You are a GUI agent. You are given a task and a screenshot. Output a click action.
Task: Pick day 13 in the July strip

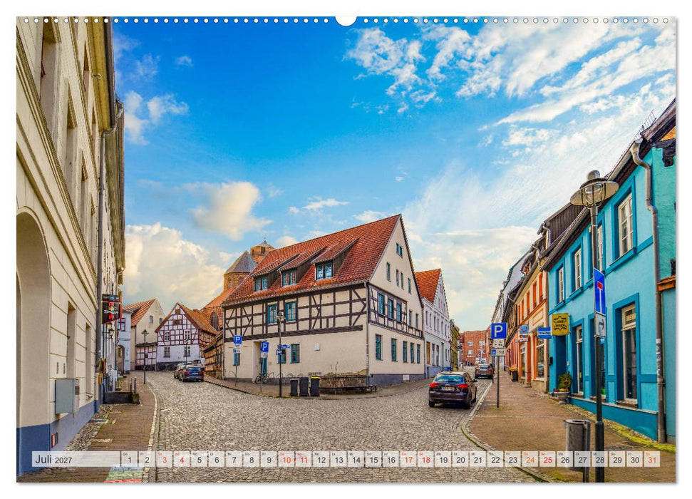pos(339,459)
